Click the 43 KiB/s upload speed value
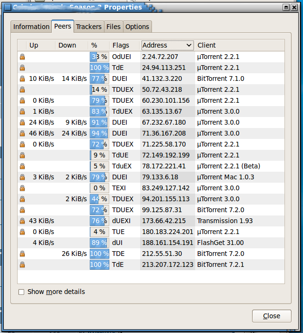 click(42, 221)
